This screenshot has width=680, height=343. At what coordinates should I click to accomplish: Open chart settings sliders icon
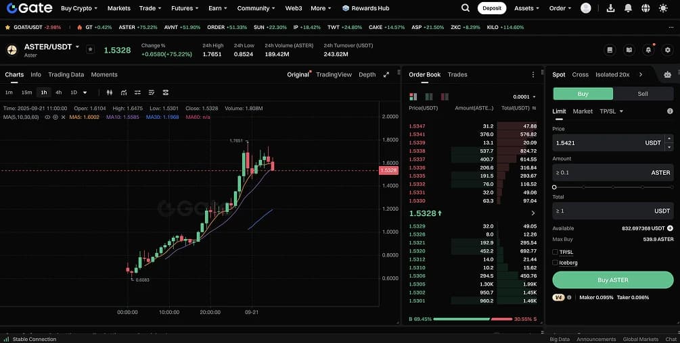click(137, 93)
